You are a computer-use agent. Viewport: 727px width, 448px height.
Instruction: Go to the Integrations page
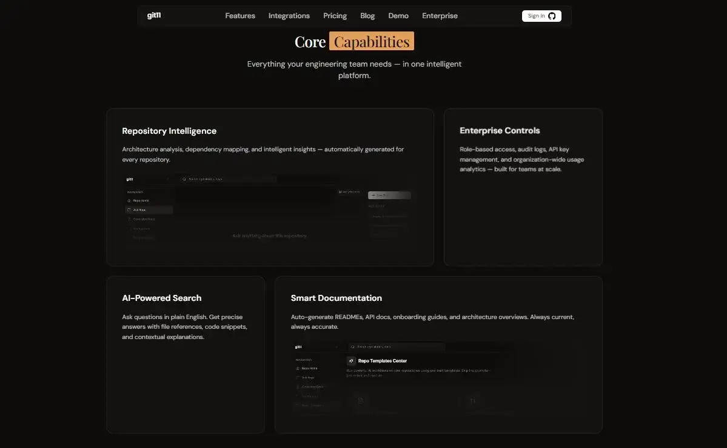point(289,16)
